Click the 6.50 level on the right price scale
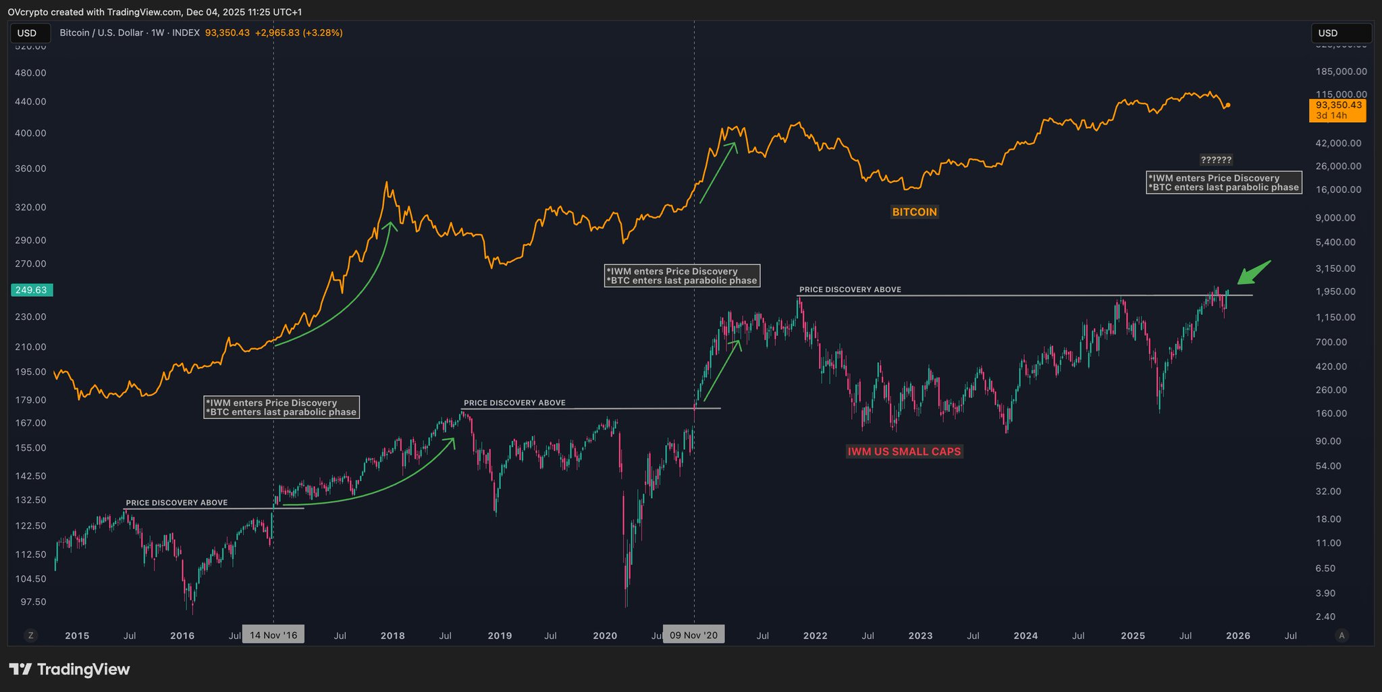Image resolution: width=1382 pixels, height=692 pixels. click(1326, 569)
